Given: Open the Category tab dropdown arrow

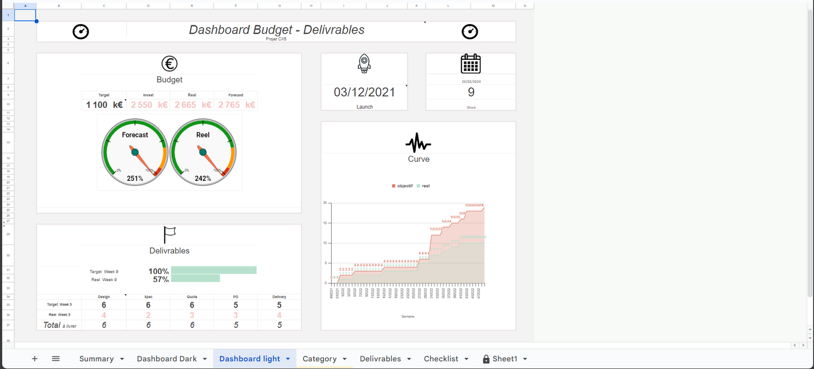Looking at the screenshot, I should coord(344,359).
